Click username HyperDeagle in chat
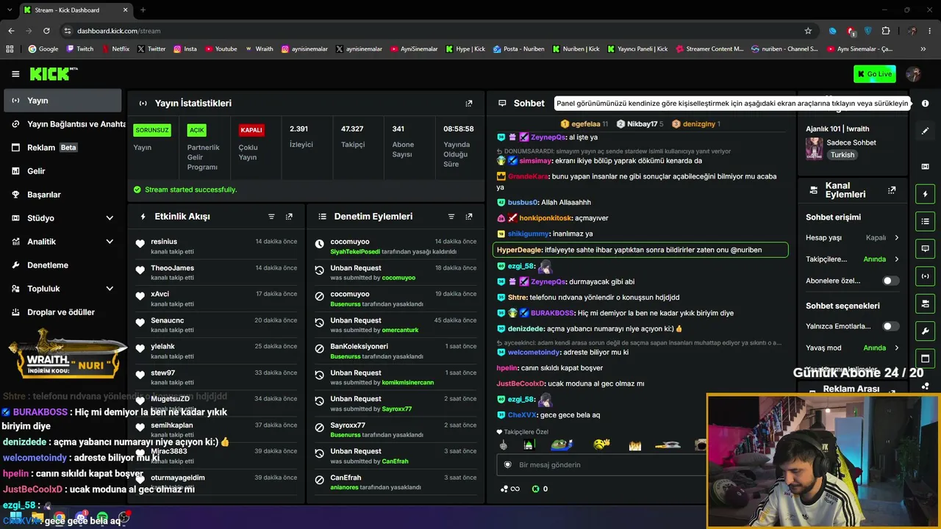Screen dimensions: 941x529 coord(519,250)
